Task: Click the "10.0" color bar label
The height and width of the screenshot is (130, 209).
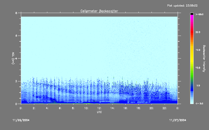Action: [198, 68]
